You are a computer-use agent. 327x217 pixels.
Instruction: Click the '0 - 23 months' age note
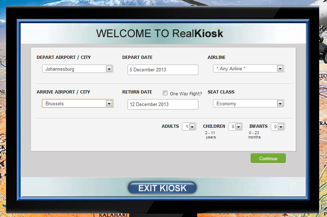pos(254,135)
